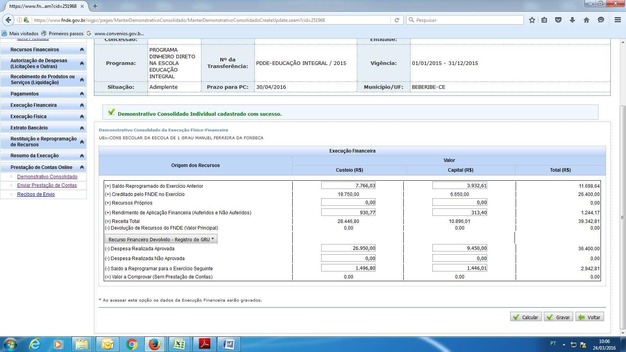Open the Firefox hamburger menu
Image resolution: width=626 pixels, height=352 pixels.
coord(617,20)
